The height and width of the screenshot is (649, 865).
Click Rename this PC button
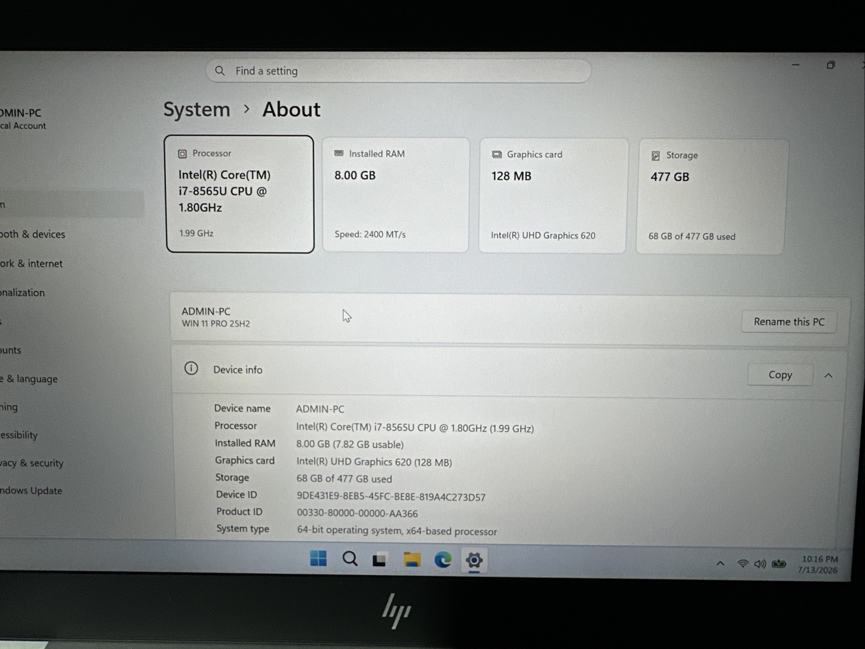point(789,322)
